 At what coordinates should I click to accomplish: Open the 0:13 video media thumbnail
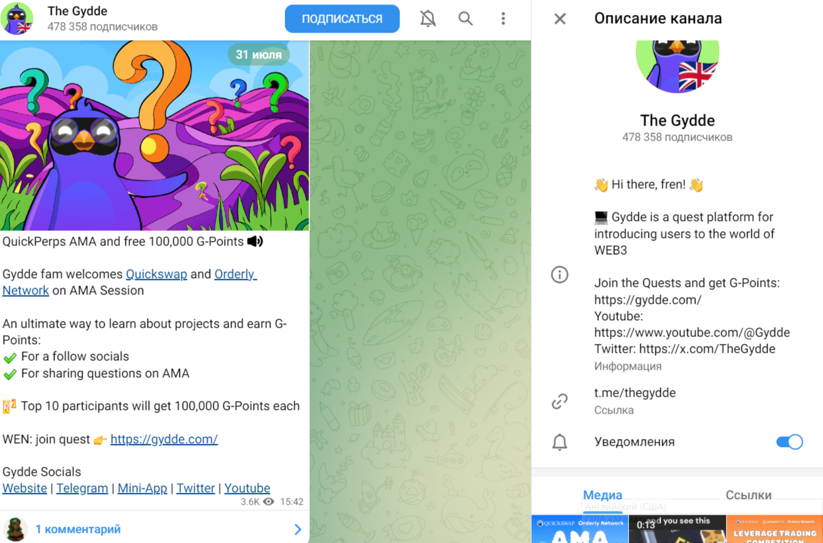[x=677, y=529]
